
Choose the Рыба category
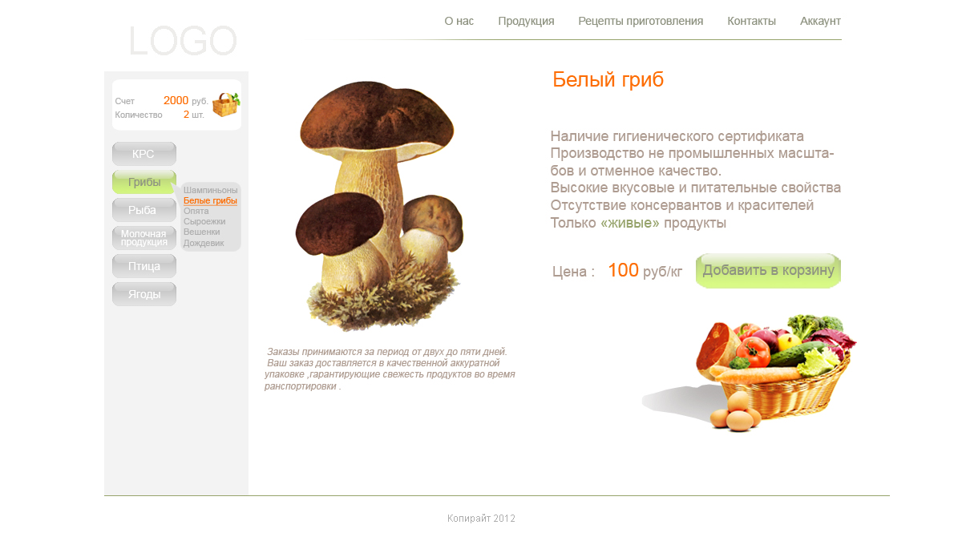[144, 210]
